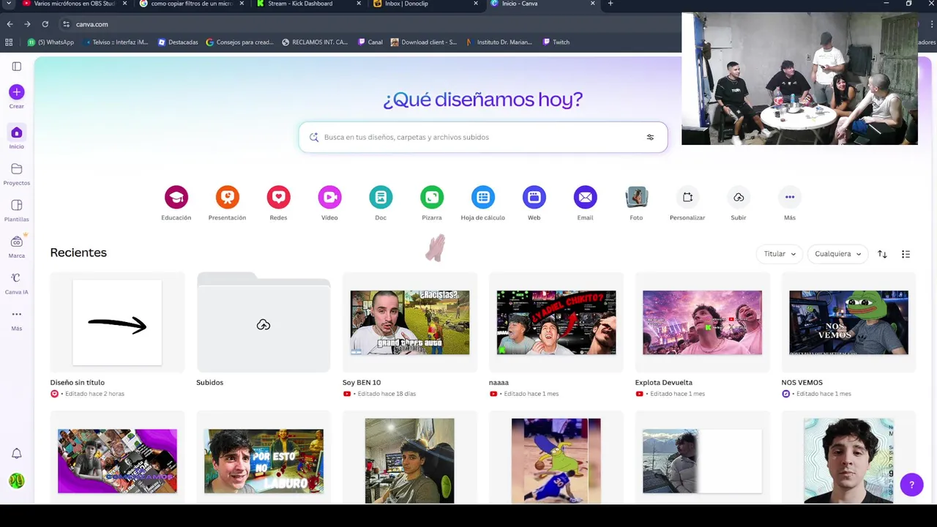The height and width of the screenshot is (527, 937).
Task: Go back in the browser
Action: tap(10, 24)
